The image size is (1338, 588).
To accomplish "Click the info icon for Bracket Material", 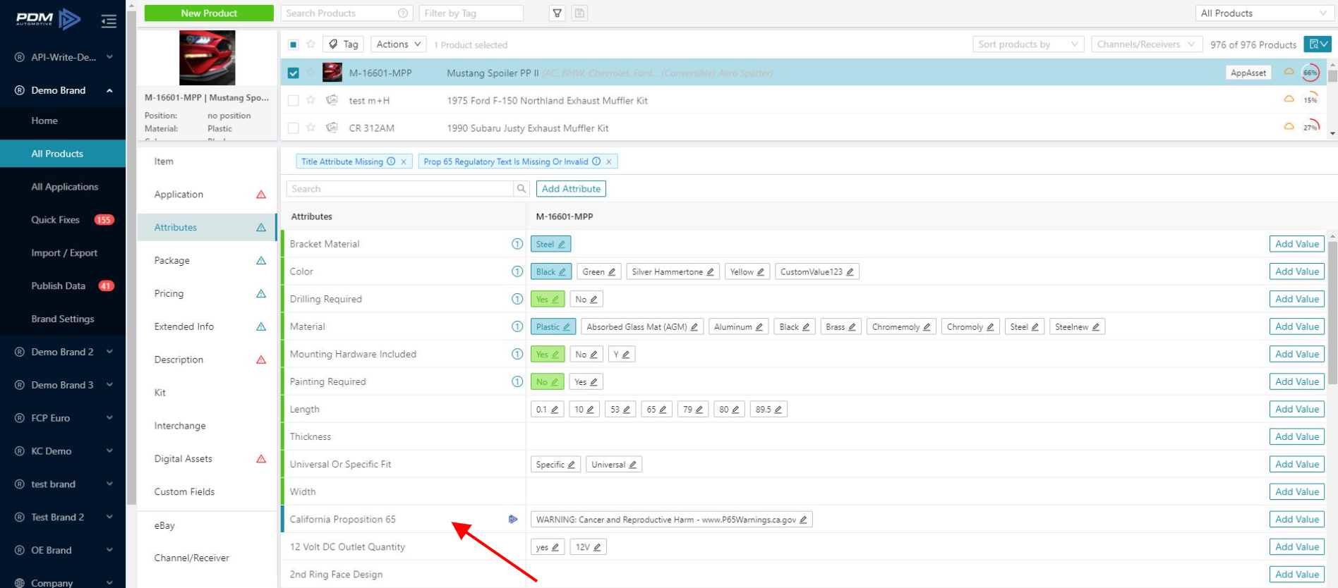I will [x=517, y=244].
